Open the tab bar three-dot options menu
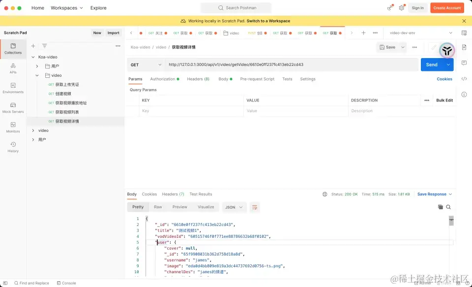472x287 pixels. coord(375,33)
